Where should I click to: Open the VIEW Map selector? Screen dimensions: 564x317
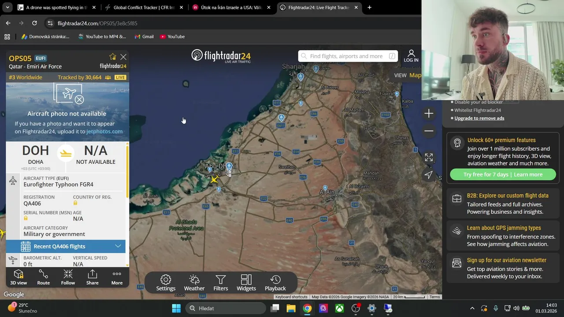pos(408,75)
